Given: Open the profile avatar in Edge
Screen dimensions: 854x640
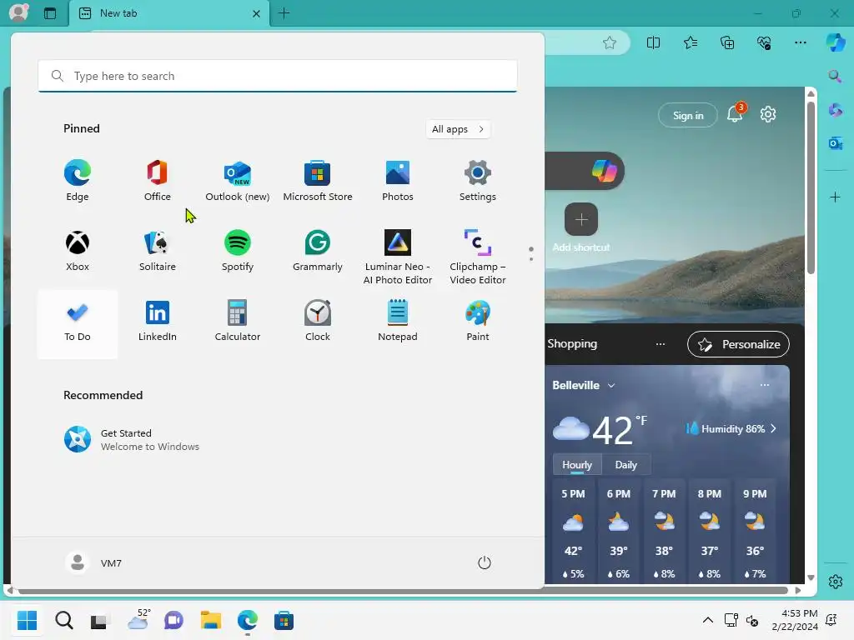Looking at the screenshot, I should click(x=18, y=12).
